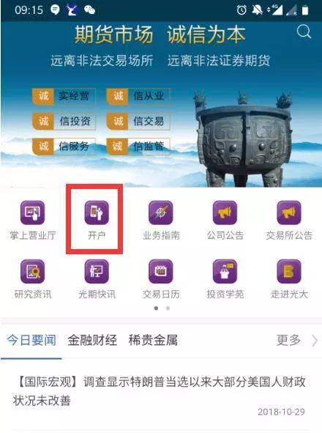
Task: Open 交易所公告 megaphone icon
Action: pyautogui.click(x=289, y=212)
